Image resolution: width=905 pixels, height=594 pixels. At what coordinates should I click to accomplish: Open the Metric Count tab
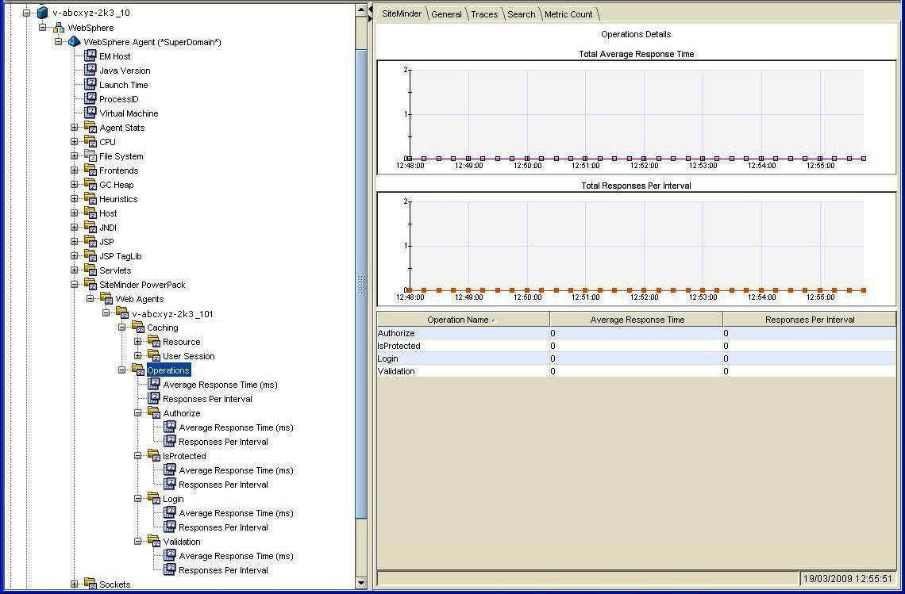point(568,14)
